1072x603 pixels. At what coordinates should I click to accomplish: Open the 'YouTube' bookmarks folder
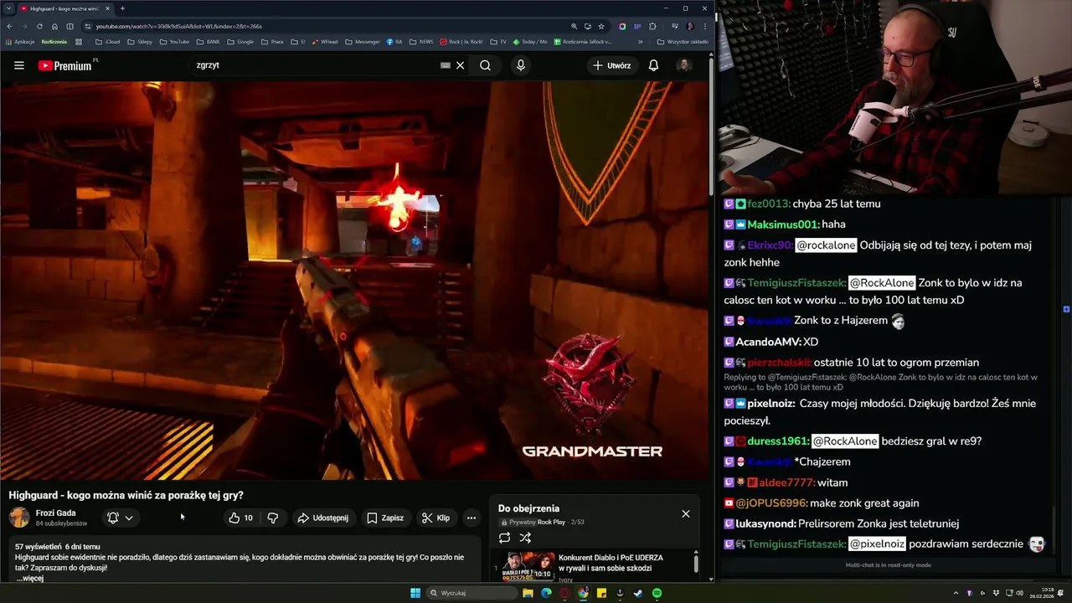174,41
